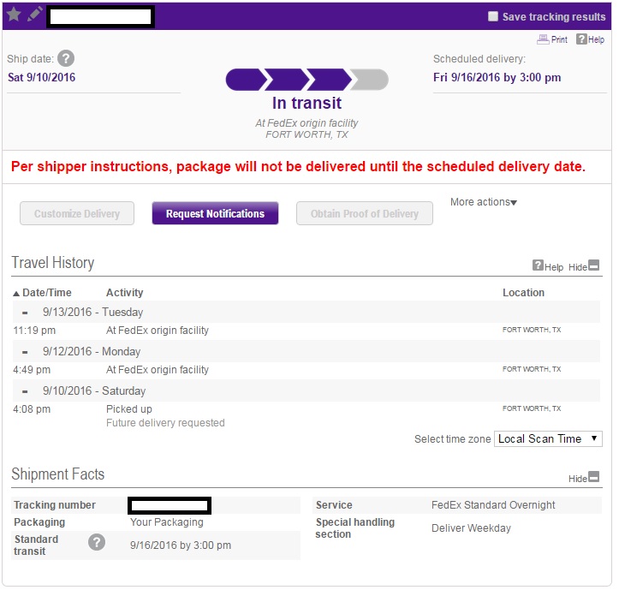Click the 11:19 pm origin facility activity
This screenshot has width=619, height=590.
(x=158, y=331)
